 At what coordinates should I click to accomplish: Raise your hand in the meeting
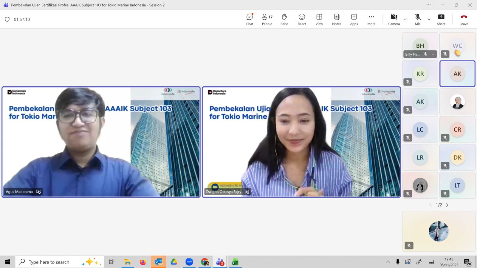tap(284, 20)
